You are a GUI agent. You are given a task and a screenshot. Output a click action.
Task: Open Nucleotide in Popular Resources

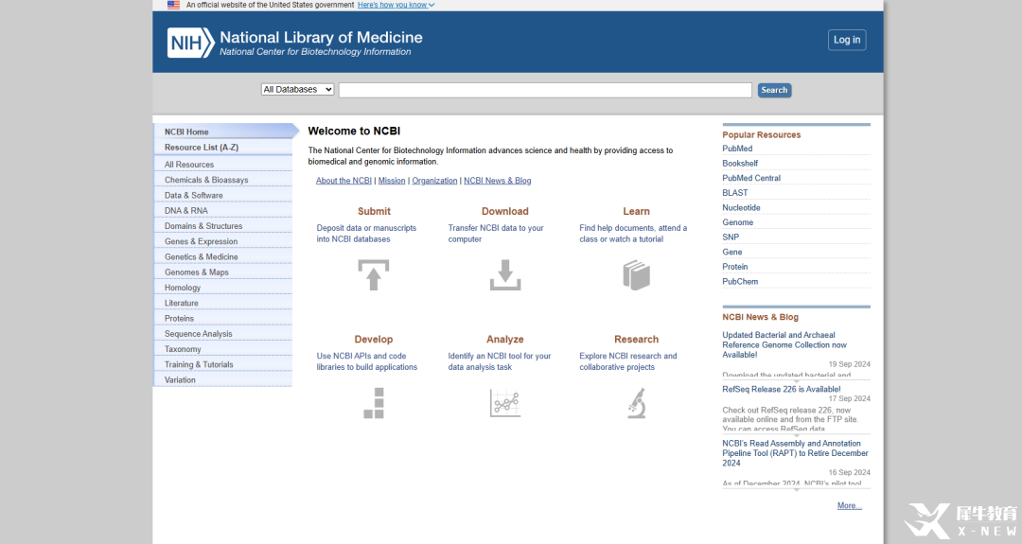tap(741, 208)
